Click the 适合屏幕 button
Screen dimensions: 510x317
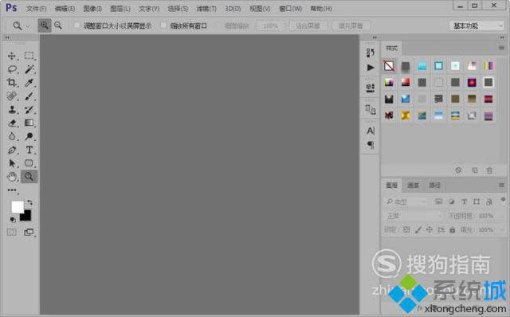coord(308,25)
